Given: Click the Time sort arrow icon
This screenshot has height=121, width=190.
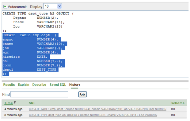Looking at the screenshot, I should point(15,103).
